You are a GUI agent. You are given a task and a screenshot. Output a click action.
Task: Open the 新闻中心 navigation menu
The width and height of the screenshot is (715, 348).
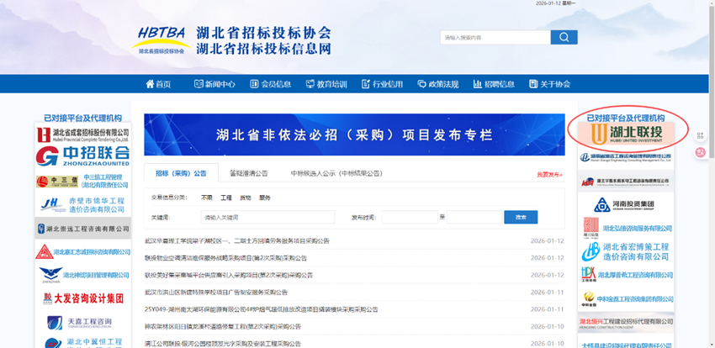pyautogui.click(x=214, y=84)
